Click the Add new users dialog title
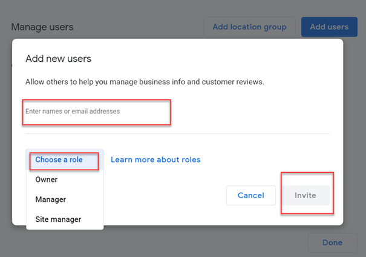Viewport: 366px width, 257px height. 58,59
